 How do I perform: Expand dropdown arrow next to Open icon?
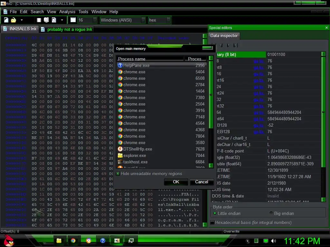pos(22,20)
